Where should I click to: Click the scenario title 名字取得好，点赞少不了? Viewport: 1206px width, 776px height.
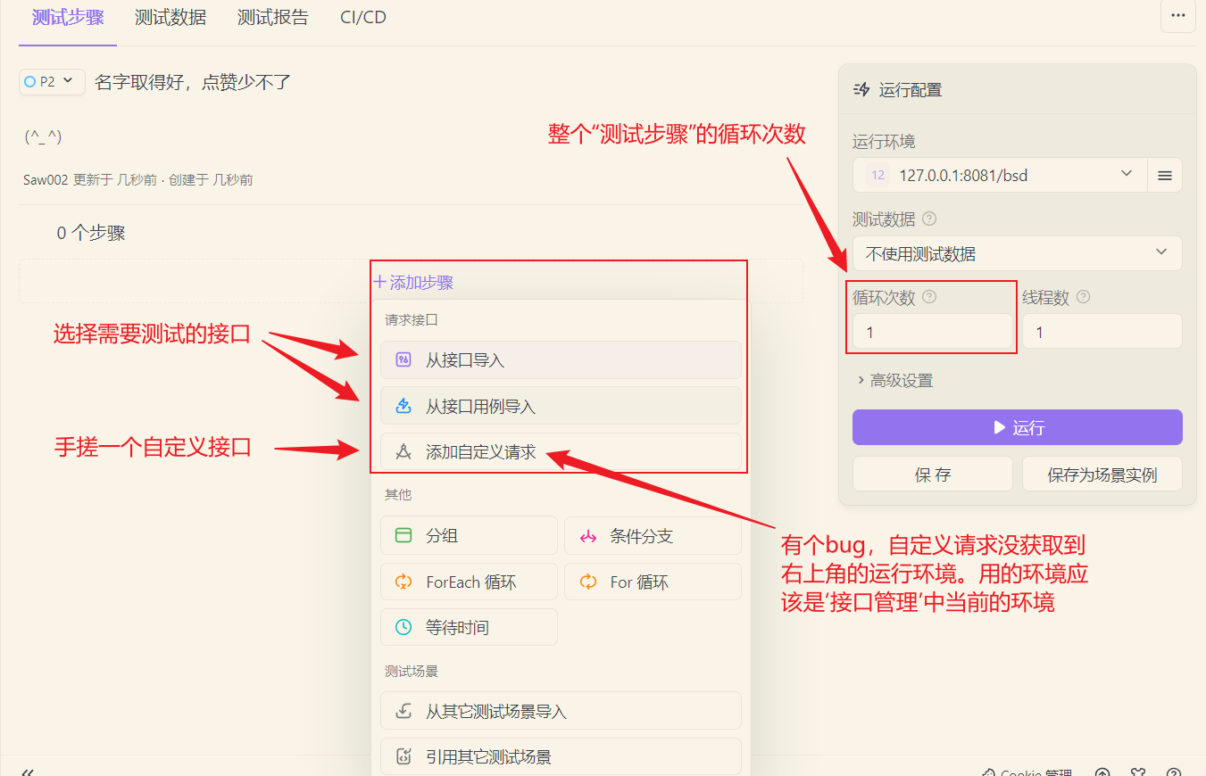(193, 82)
